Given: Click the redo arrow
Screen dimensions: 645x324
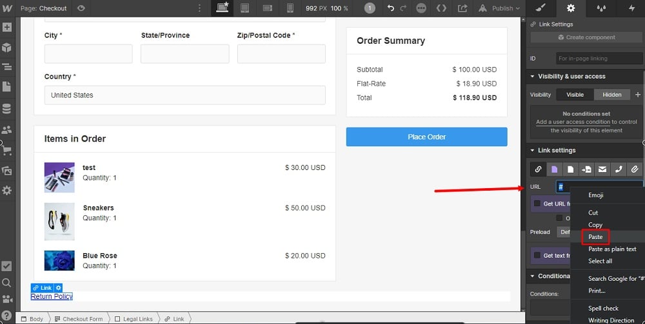Looking at the screenshot, I should (x=403, y=8).
